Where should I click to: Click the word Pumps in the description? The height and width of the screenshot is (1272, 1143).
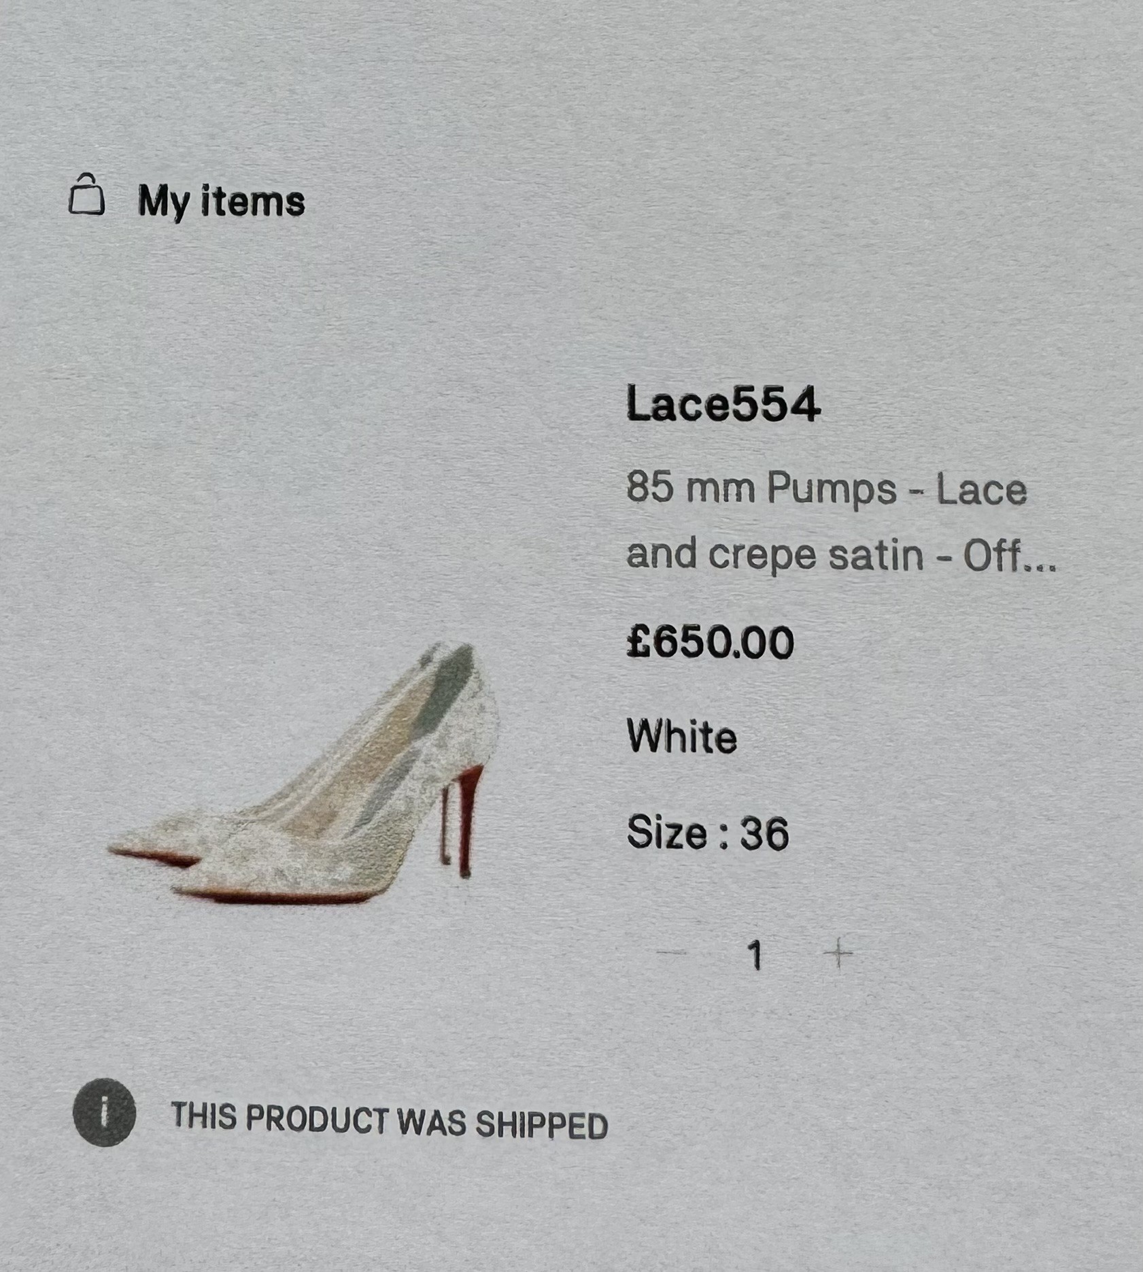[832, 489]
